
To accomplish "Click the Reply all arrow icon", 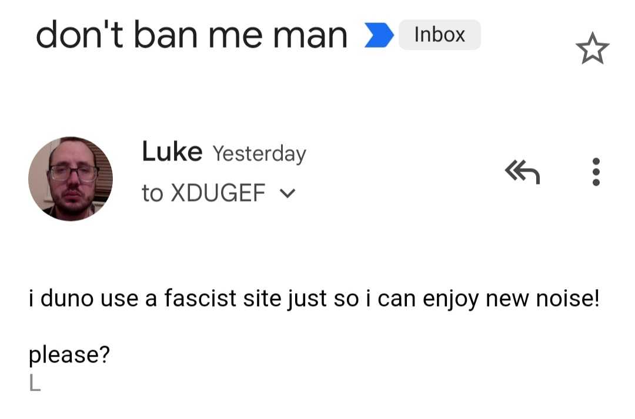I will [522, 172].
